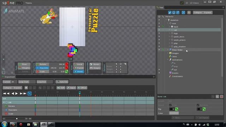Key the Rotate value
Screen dimensions: 226x127
67,64
